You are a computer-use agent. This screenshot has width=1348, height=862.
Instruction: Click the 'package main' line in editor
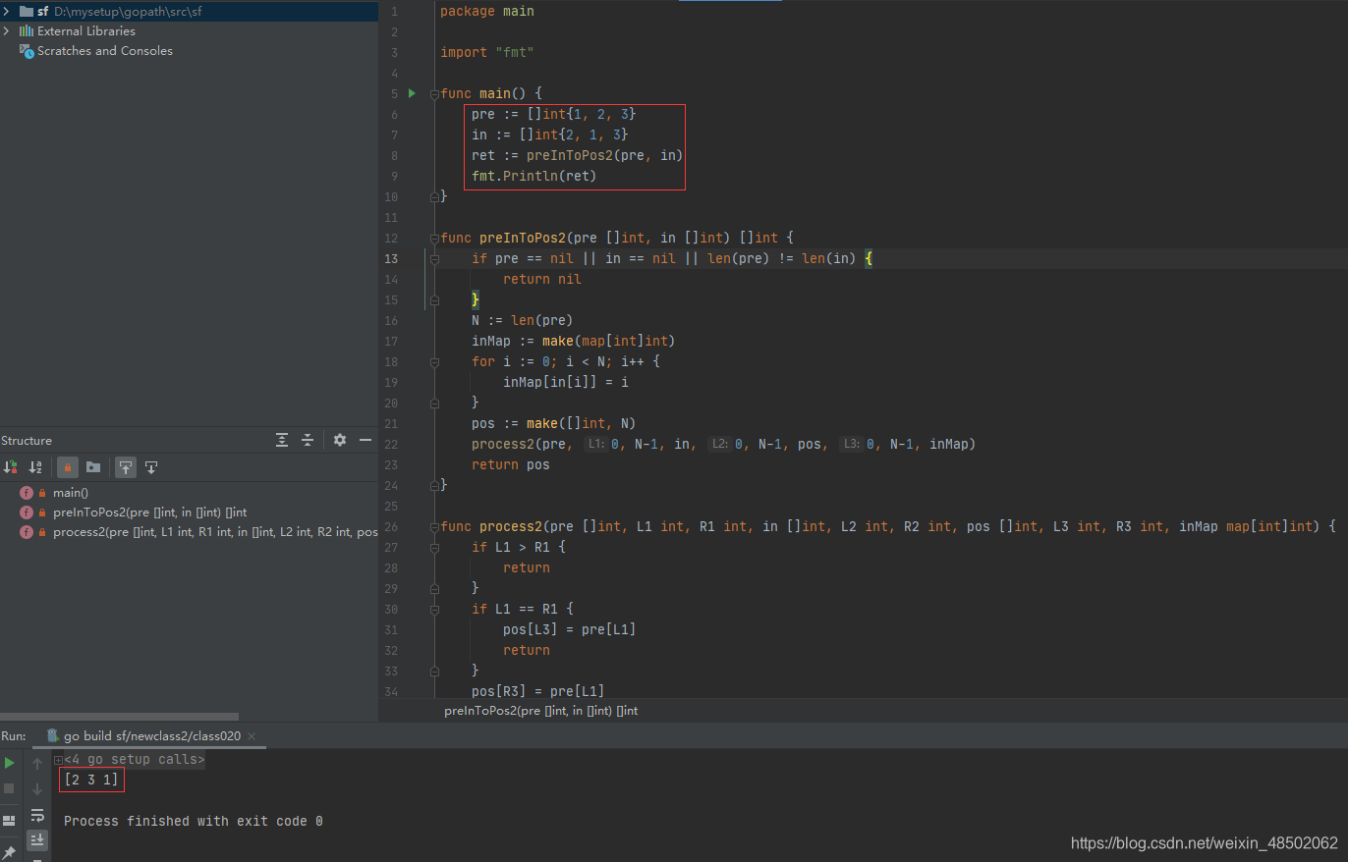[x=487, y=12]
